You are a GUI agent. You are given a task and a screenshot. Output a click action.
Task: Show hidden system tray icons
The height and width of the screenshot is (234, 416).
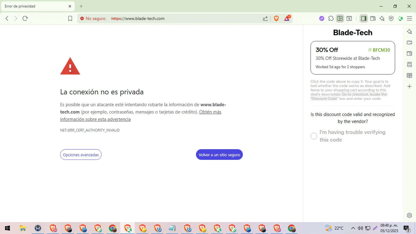pyautogui.click(x=353, y=228)
